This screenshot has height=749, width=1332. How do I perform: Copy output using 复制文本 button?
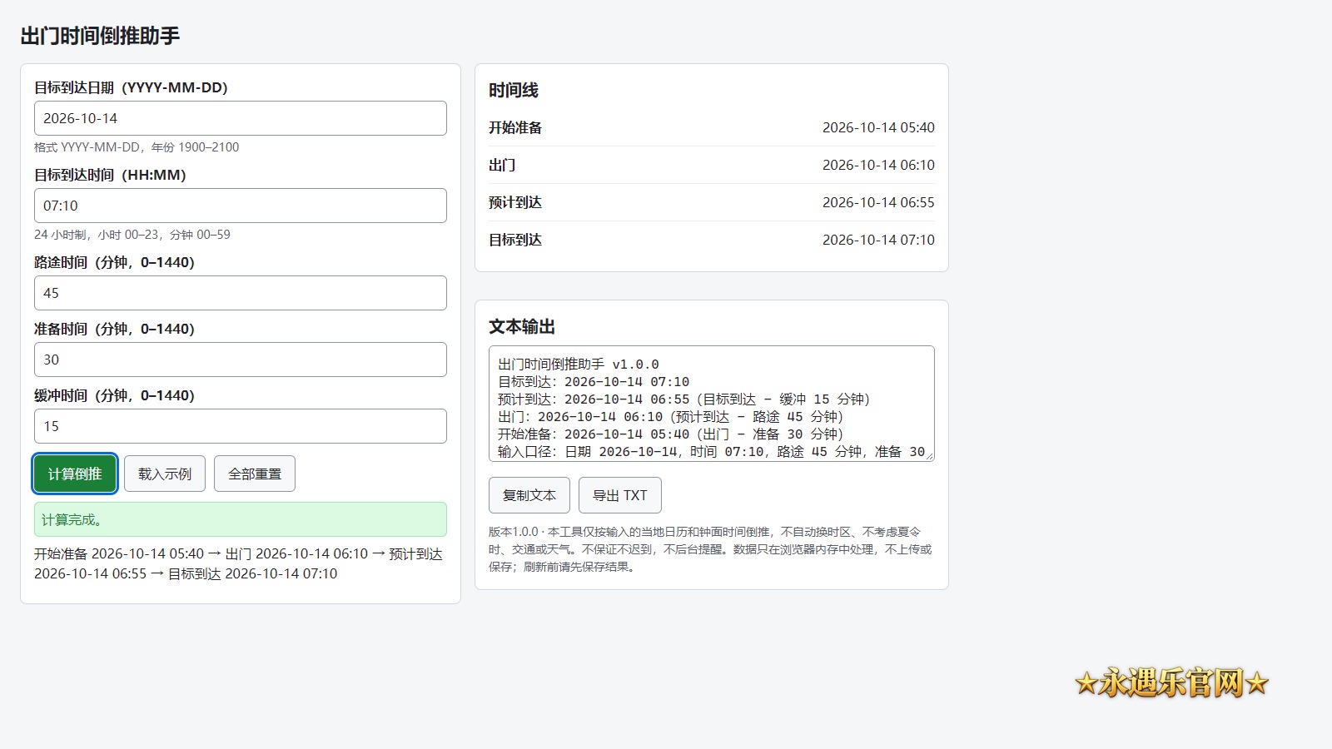pyautogui.click(x=529, y=495)
